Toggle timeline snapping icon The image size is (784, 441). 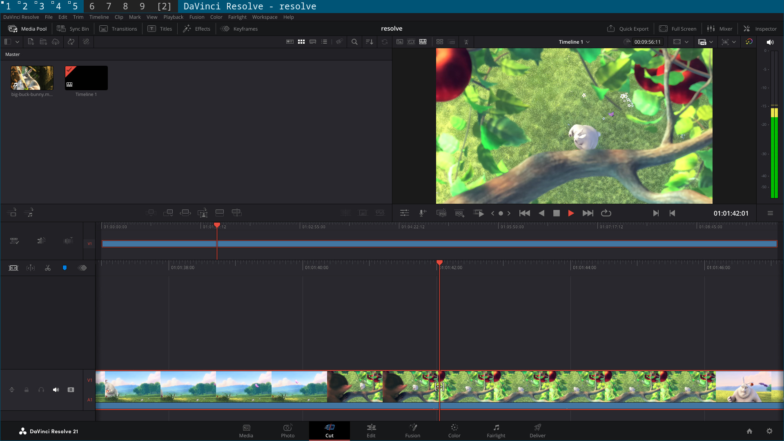click(31, 268)
